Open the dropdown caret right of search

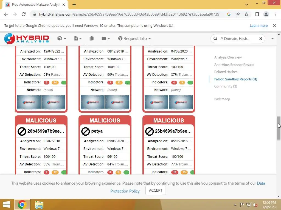(x=272, y=39)
